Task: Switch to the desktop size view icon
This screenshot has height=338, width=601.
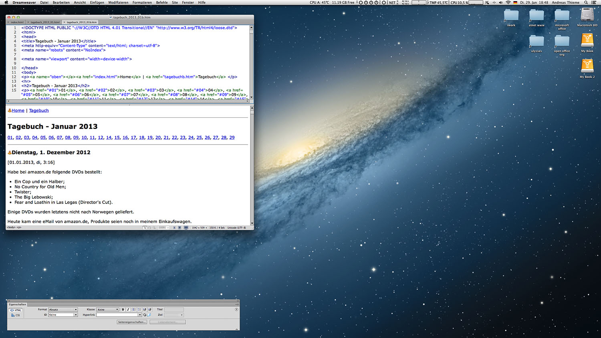Action: pyautogui.click(x=186, y=227)
